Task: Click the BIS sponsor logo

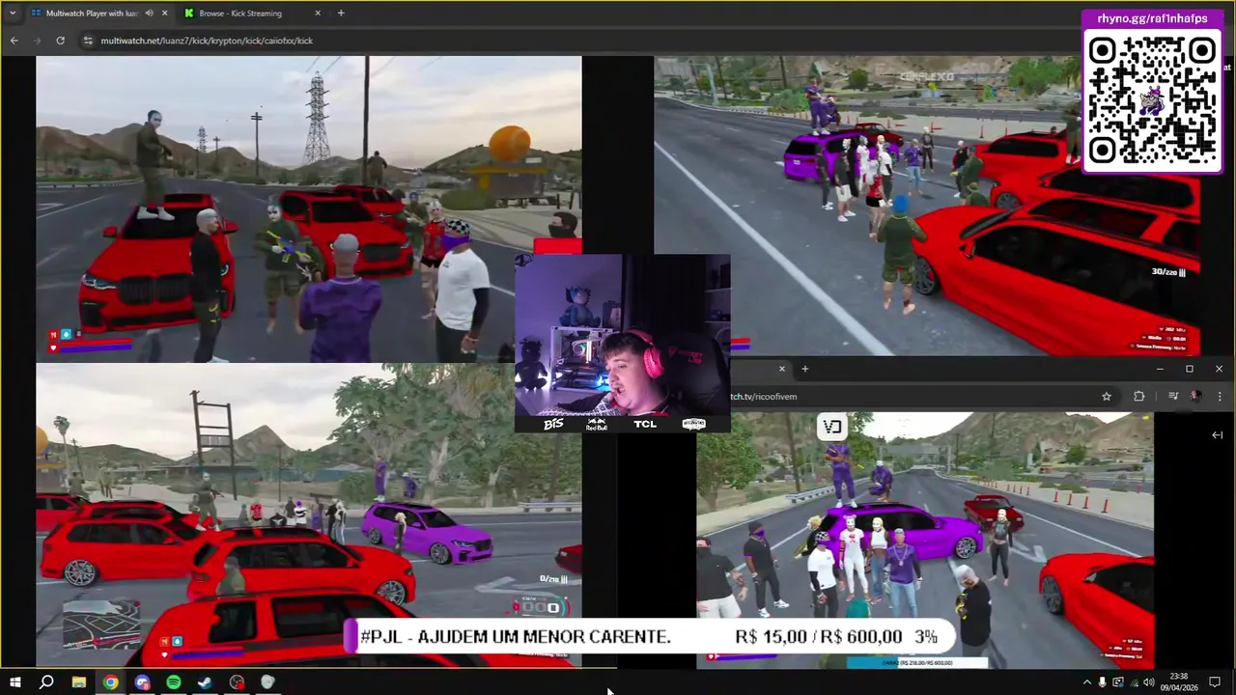Action: (x=553, y=424)
